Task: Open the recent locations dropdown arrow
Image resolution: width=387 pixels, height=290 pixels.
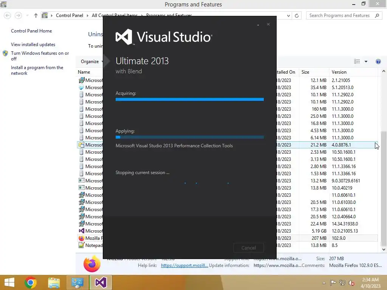Action: 27,15
